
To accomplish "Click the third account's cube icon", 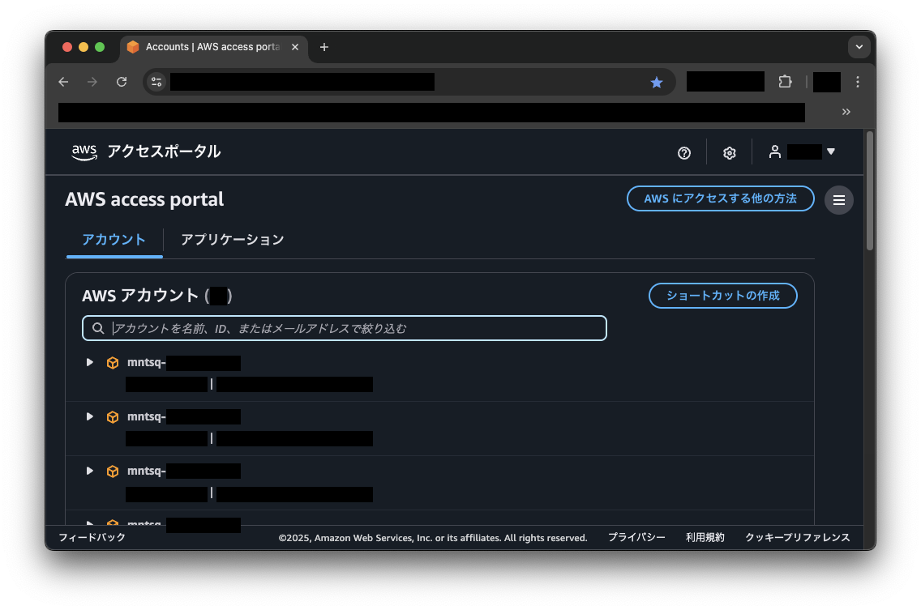I will coord(113,471).
